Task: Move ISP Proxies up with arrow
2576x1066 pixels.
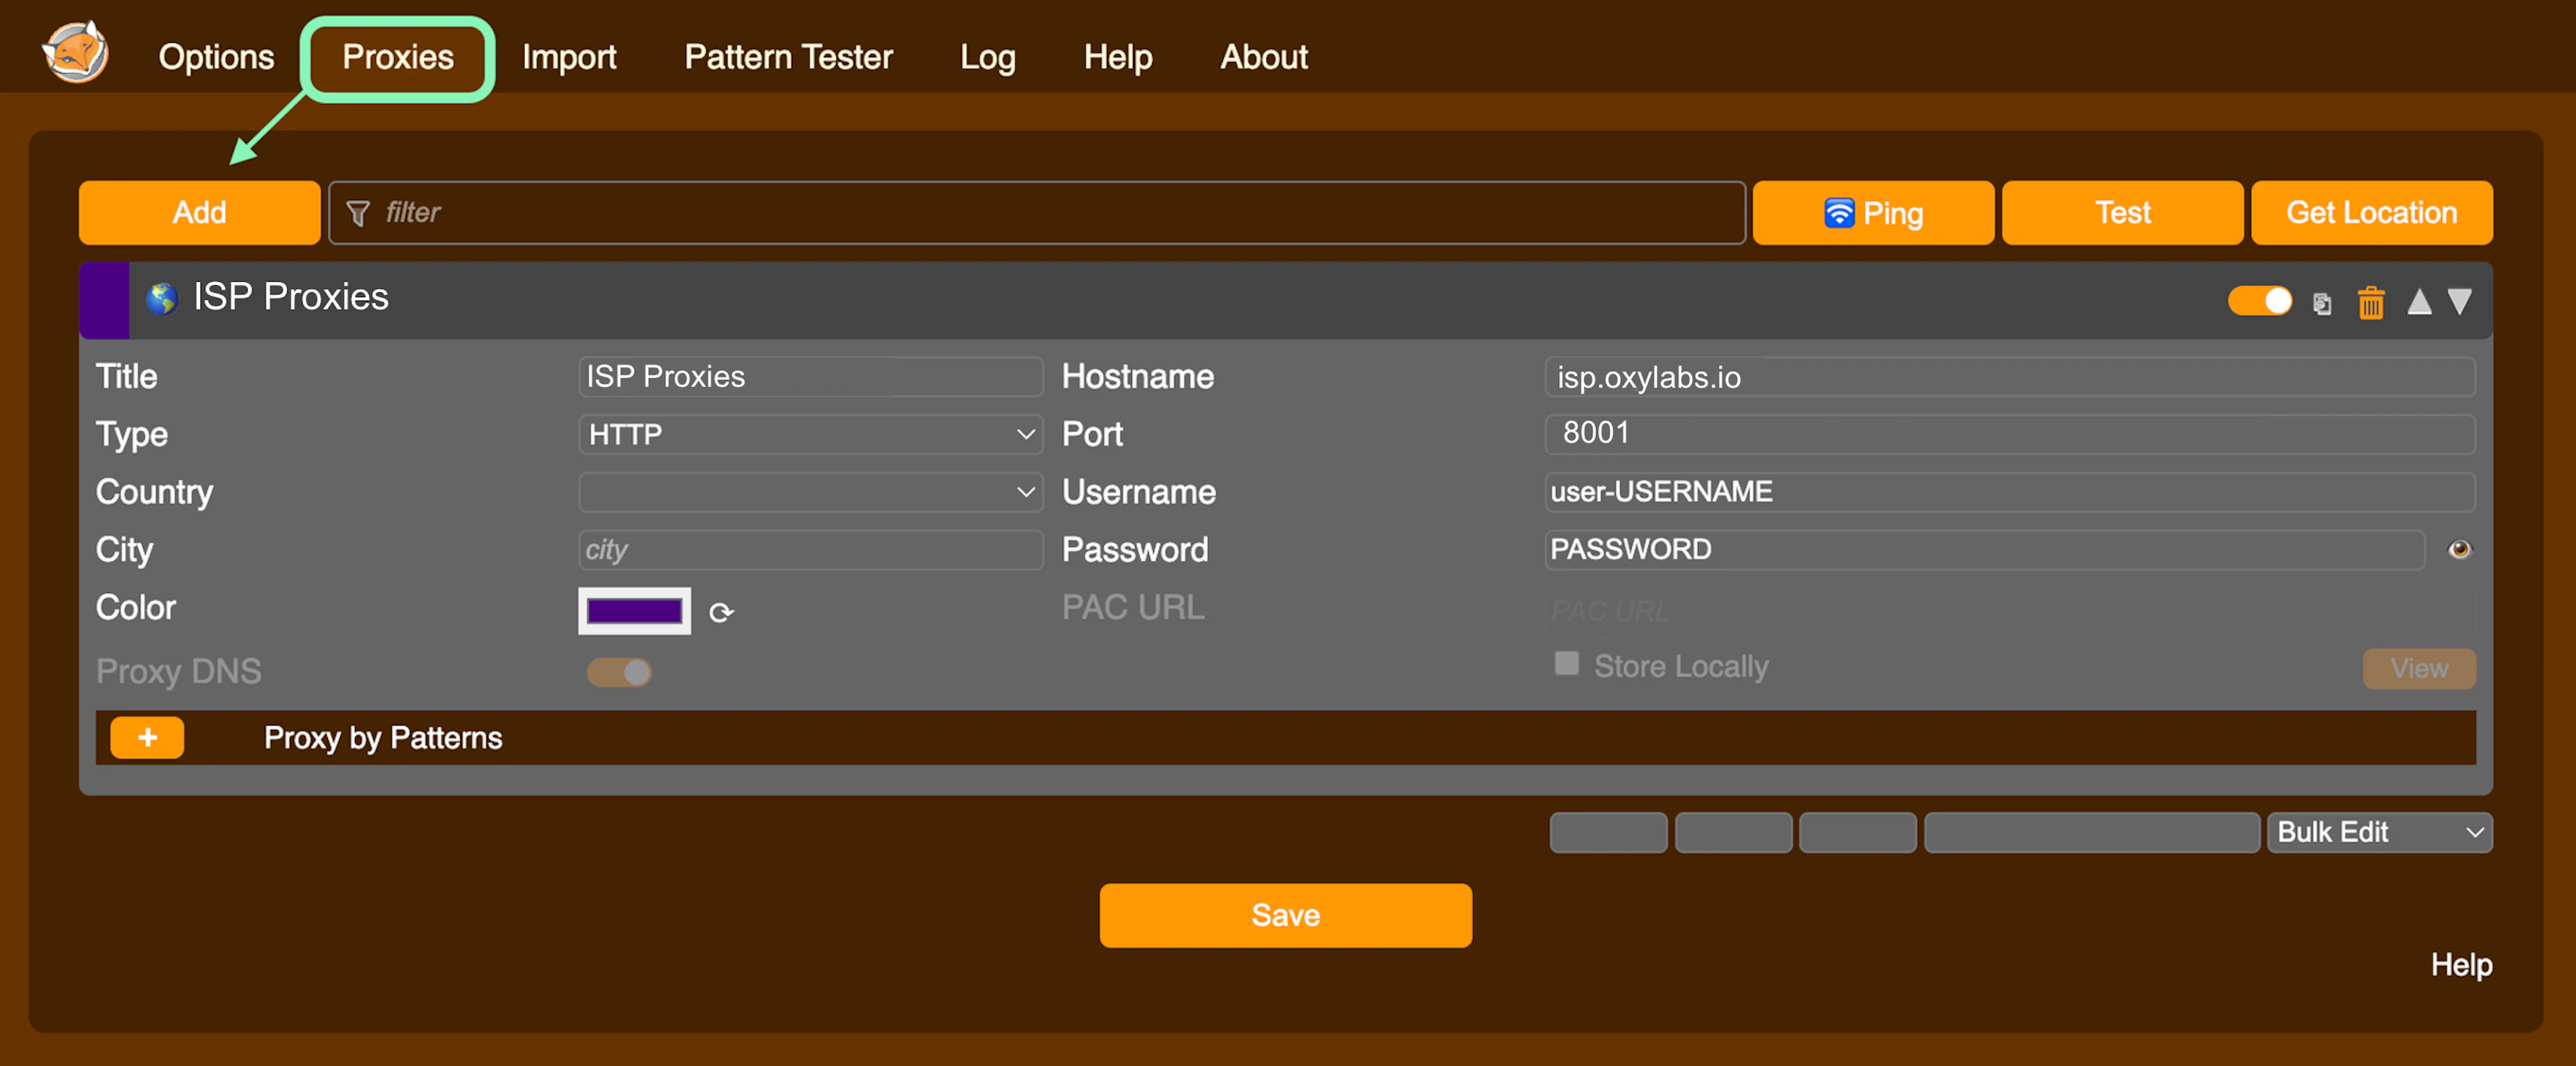Action: [x=2419, y=301]
